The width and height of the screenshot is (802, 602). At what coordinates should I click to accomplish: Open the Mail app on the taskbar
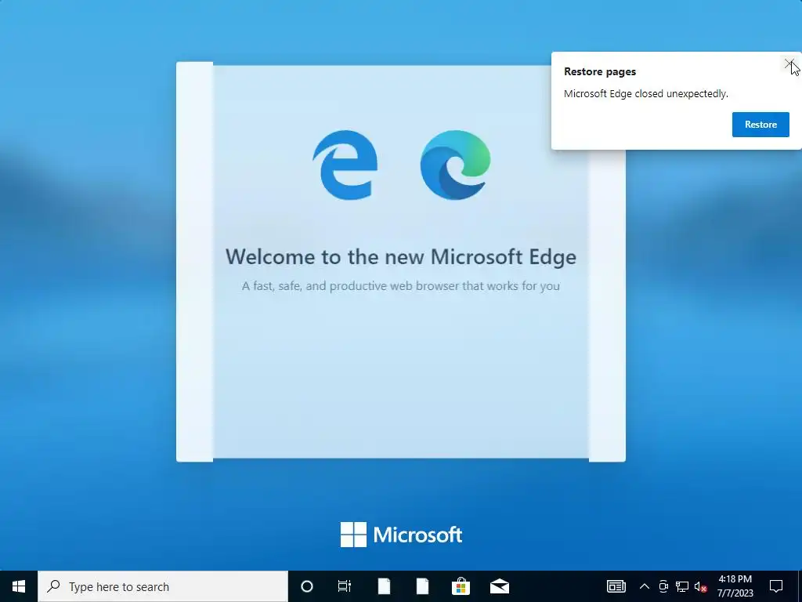click(x=499, y=586)
